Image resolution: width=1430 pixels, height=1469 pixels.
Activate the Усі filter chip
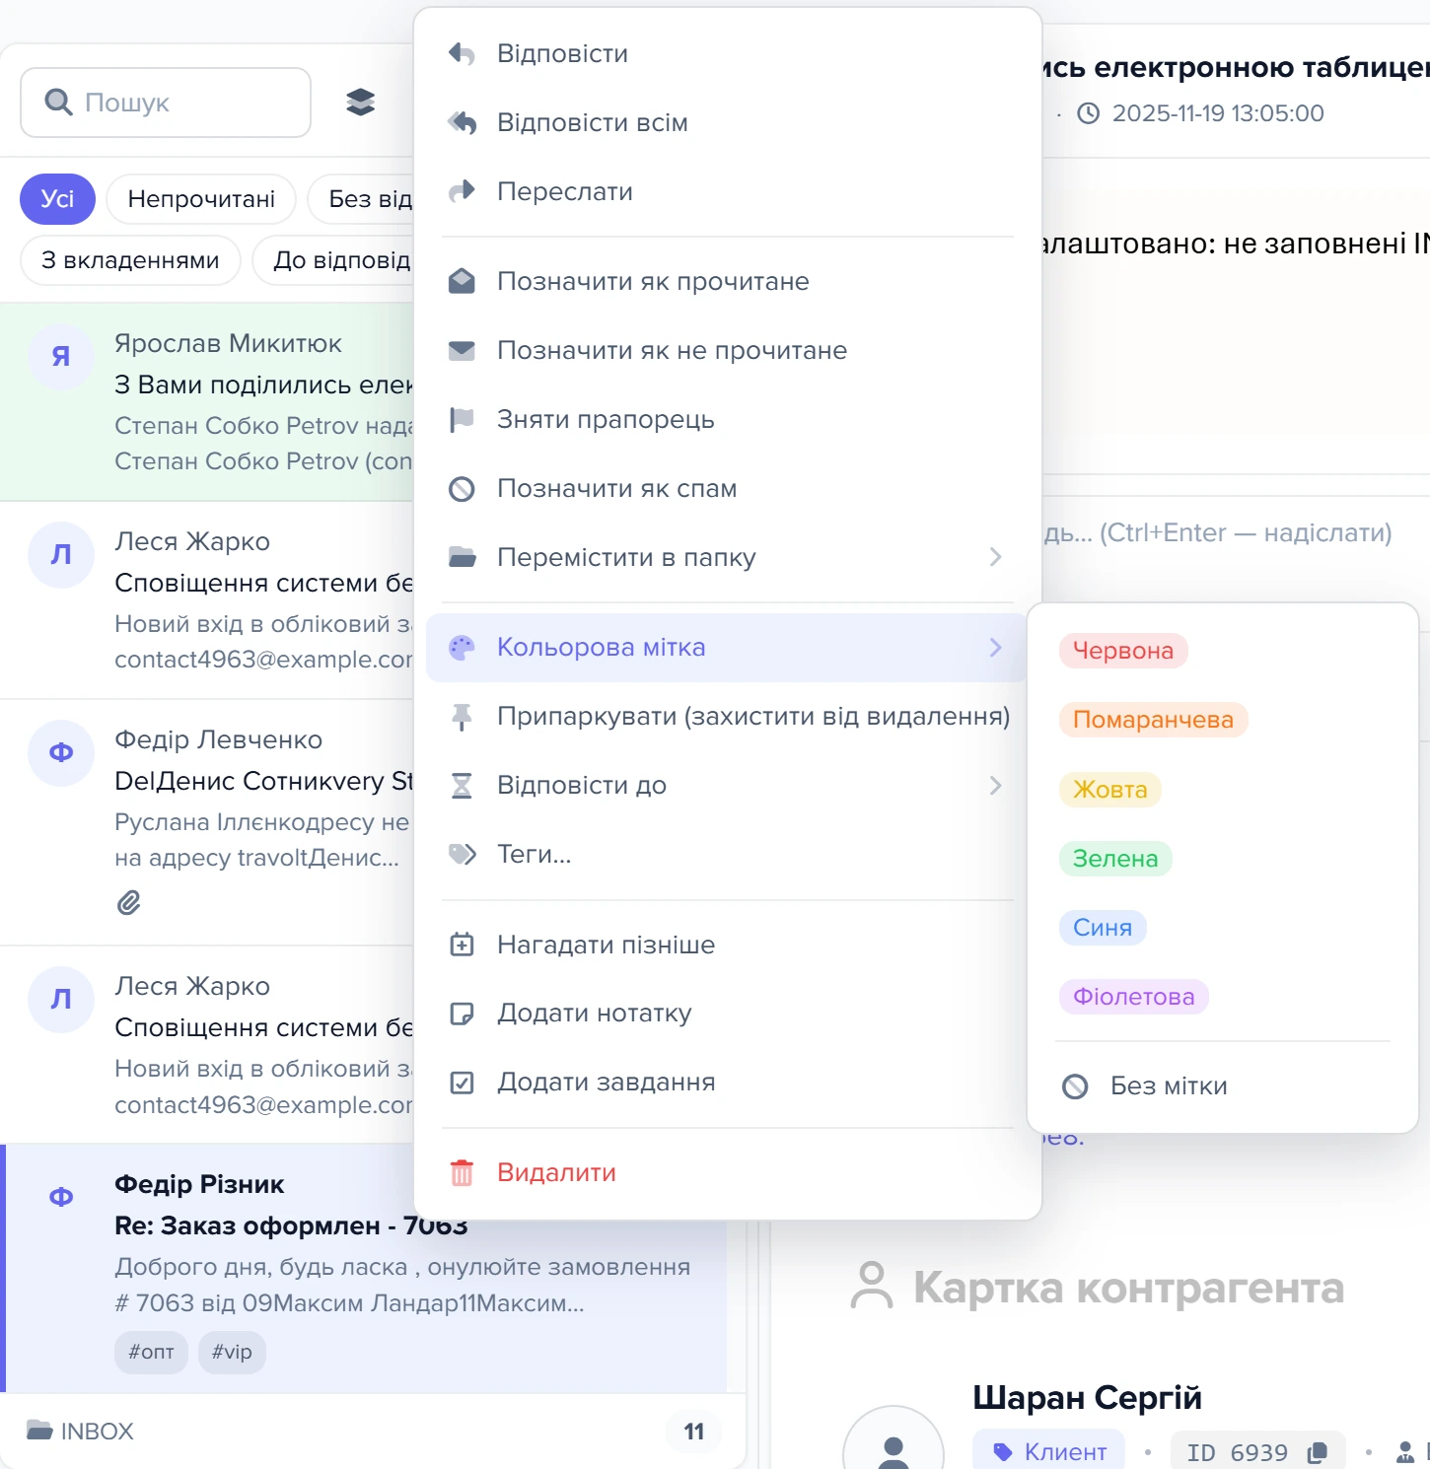[57, 199]
